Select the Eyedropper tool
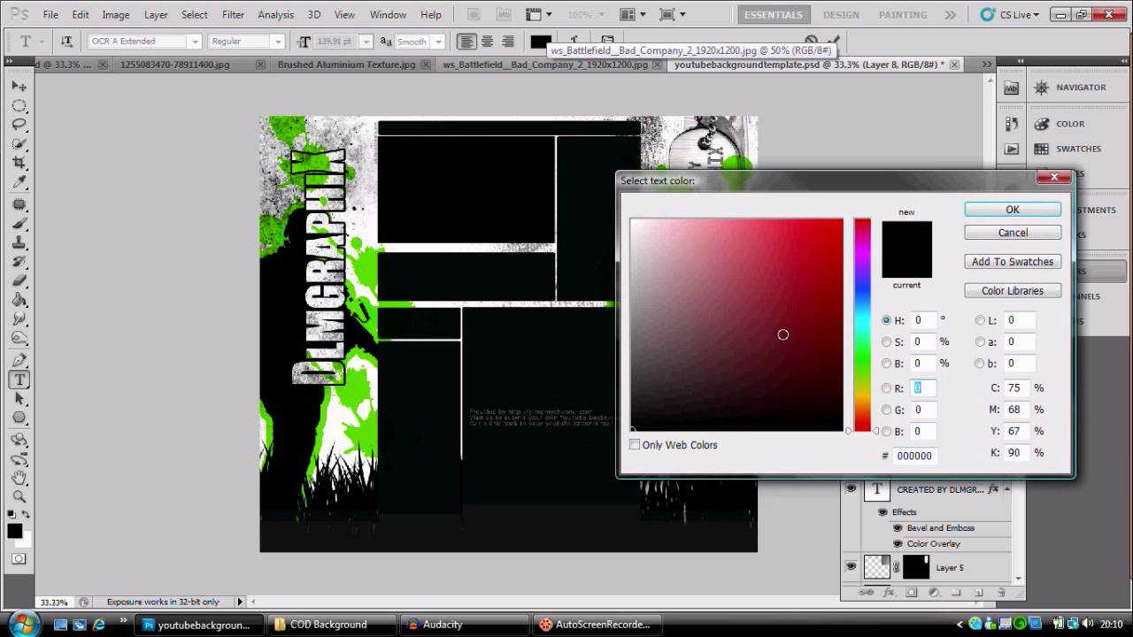 19,182
